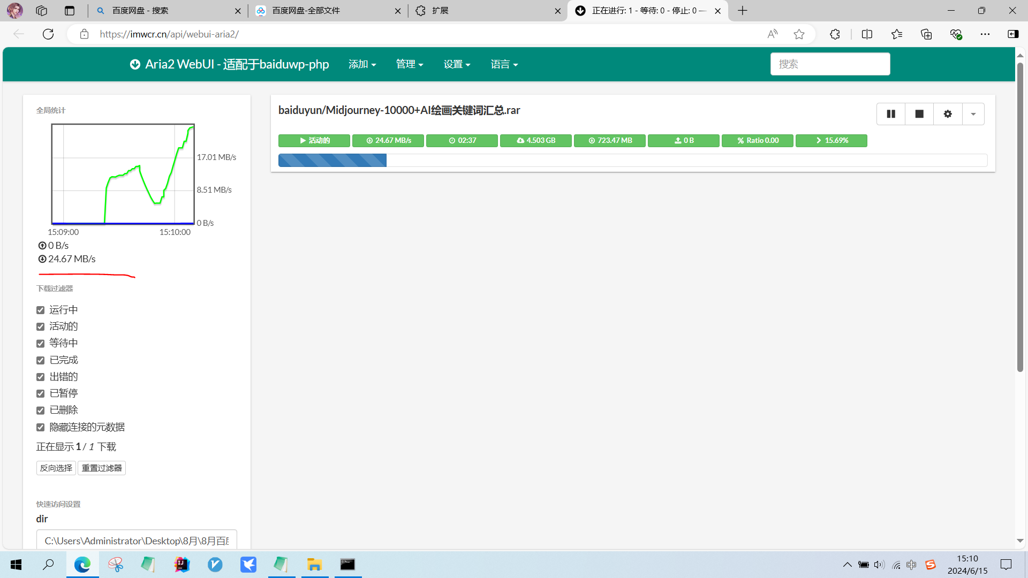Toggle the 已完成 filter checkbox
Screen dimensions: 1028x578
pyautogui.click(x=41, y=360)
